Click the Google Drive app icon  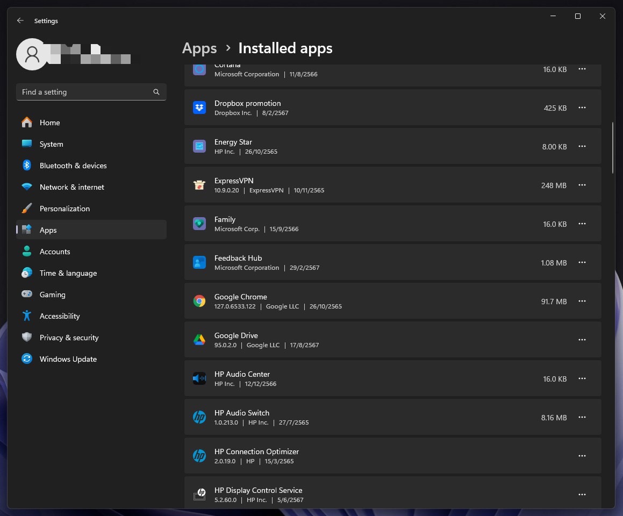199,340
